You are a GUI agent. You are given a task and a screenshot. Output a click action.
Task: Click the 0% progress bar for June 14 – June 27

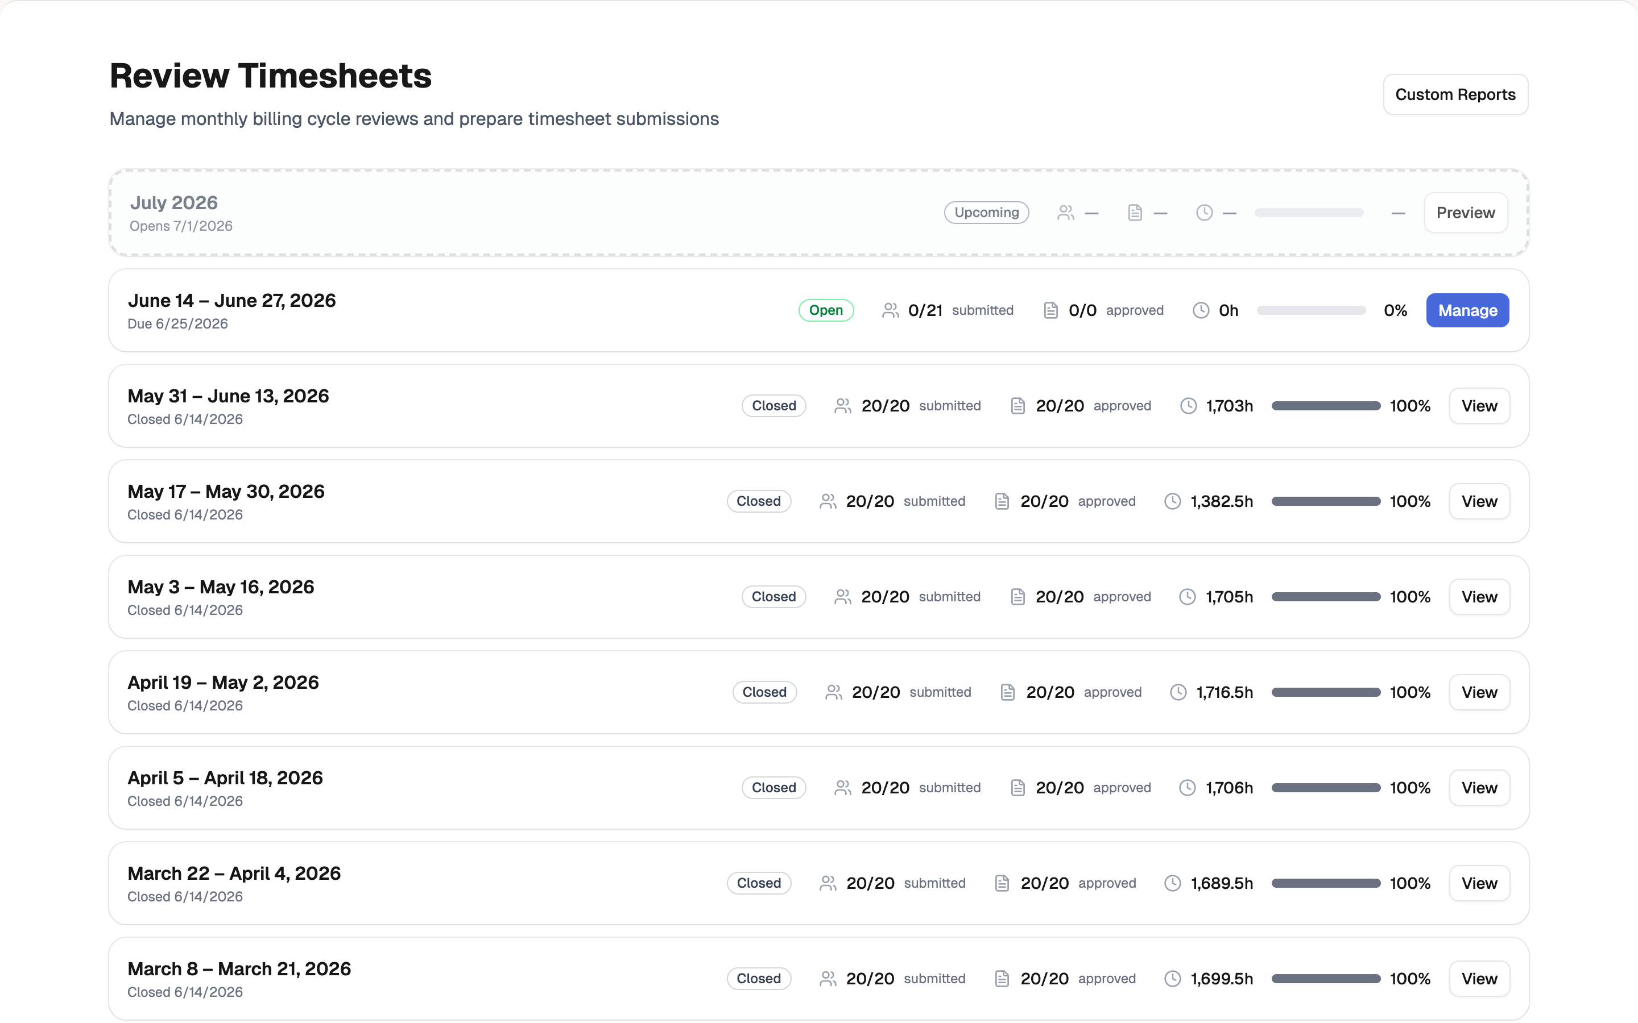pyautogui.click(x=1312, y=310)
